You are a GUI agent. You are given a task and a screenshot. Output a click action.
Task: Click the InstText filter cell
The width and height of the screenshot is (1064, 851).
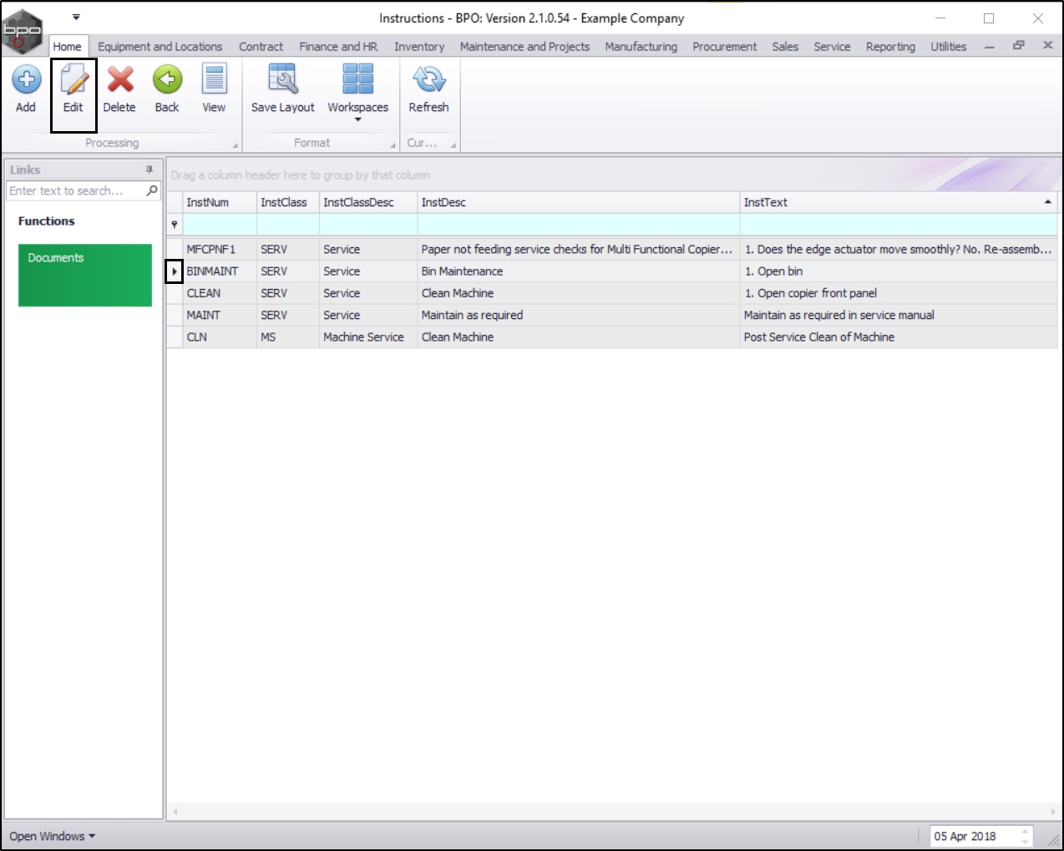(899, 225)
